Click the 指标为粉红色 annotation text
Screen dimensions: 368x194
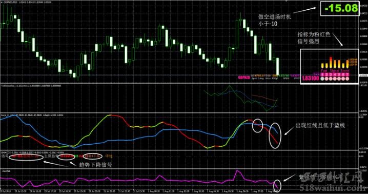tap(314, 34)
